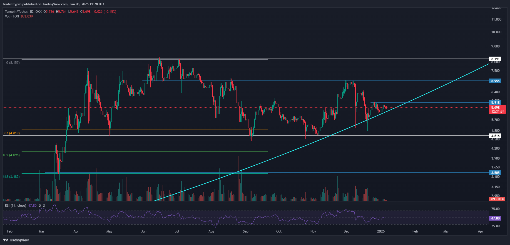Click the RSI (14, close) indicator legend
Screen dimensions: 510x245
[16, 206]
